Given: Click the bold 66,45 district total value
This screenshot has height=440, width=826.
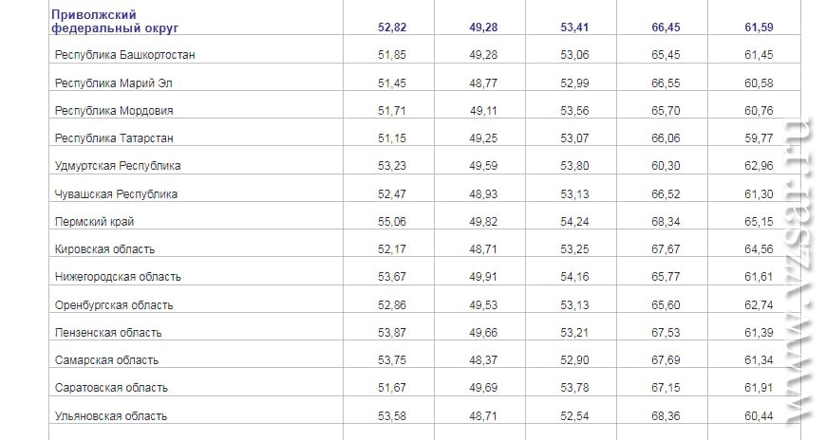Looking at the screenshot, I should click(x=666, y=27).
